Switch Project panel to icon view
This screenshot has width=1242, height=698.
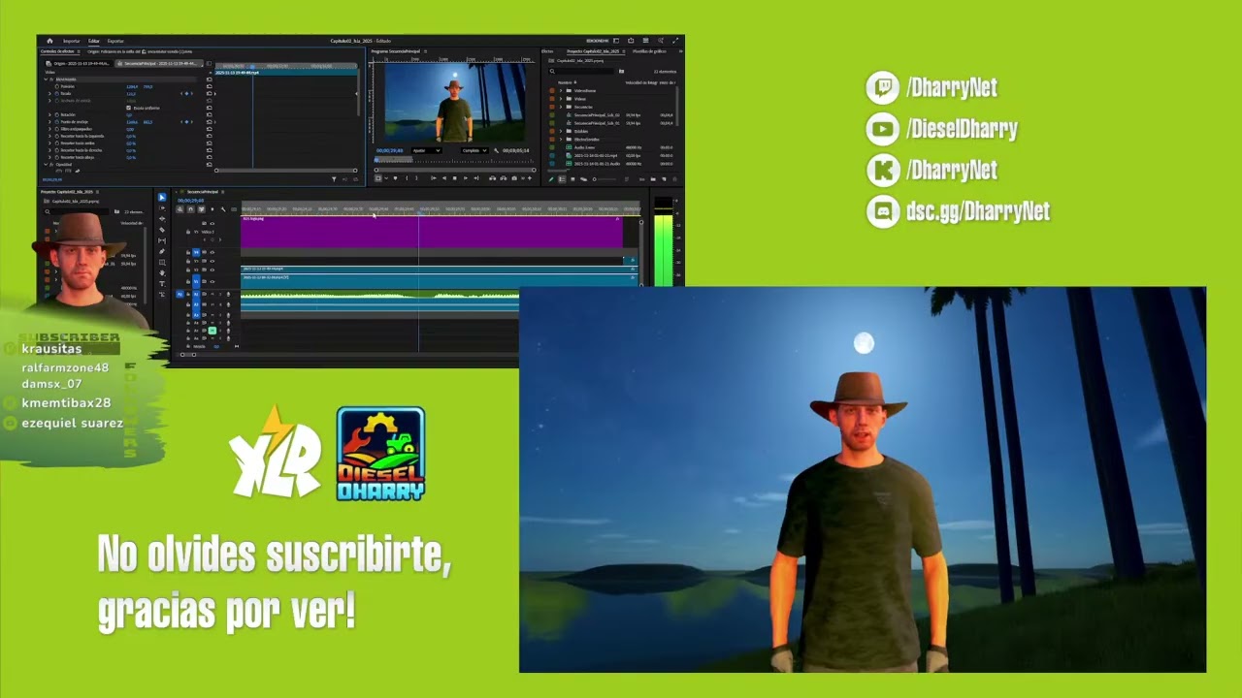(x=572, y=179)
